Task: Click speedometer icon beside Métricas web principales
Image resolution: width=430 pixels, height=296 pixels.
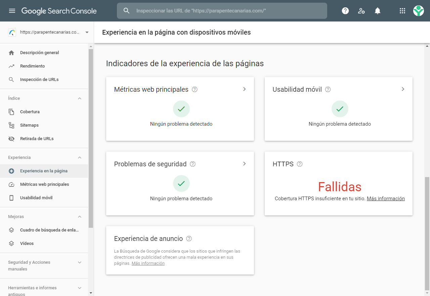Action: (x=11, y=184)
